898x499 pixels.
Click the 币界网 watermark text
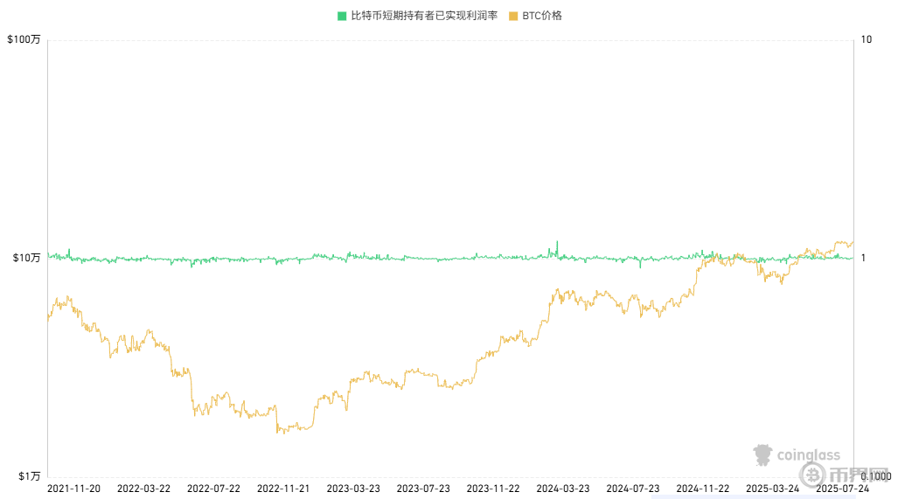pyautogui.click(x=853, y=476)
